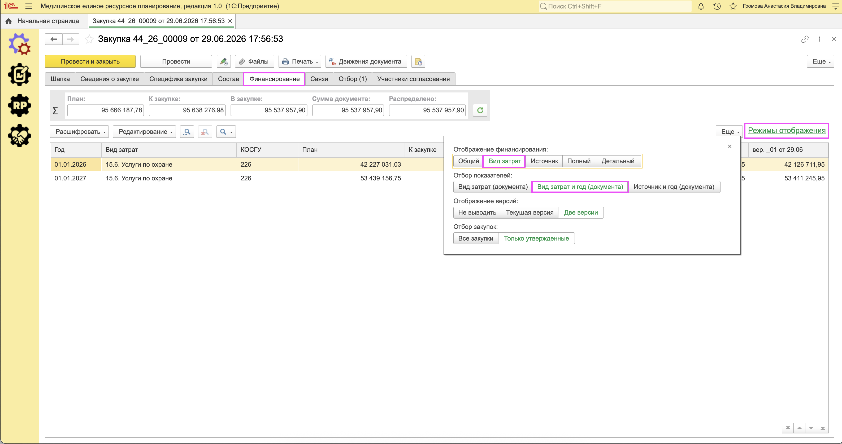Choose Текущая версия for version display

coord(529,212)
